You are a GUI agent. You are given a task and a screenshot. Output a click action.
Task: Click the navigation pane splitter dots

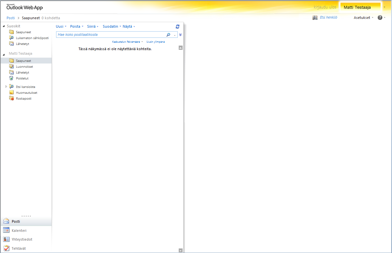(x=26, y=216)
